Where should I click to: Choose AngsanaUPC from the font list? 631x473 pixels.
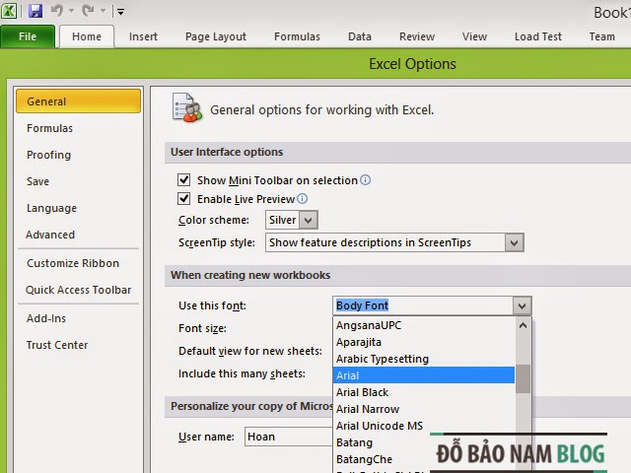[424, 325]
